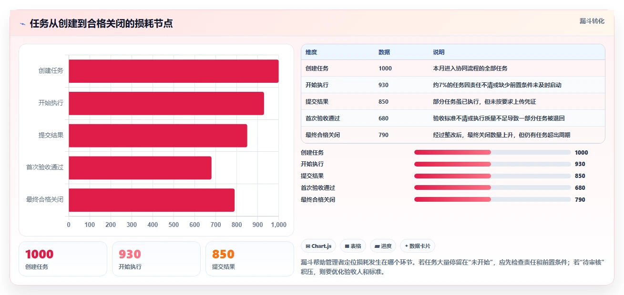Screen dimensions: 624x295
Task: Click the 1,000 tick on the chart x-axis
Action: (278, 225)
